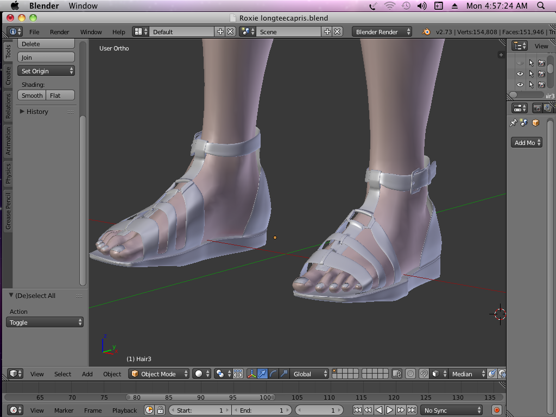Open the Render menu
This screenshot has height=417, width=556.
coord(59,32)
